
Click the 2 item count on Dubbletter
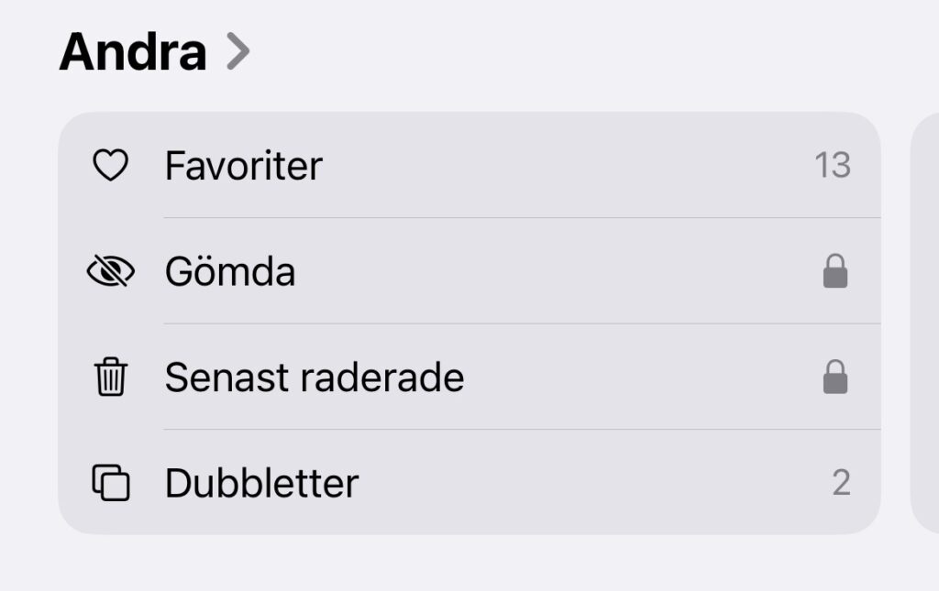[841, 483]
